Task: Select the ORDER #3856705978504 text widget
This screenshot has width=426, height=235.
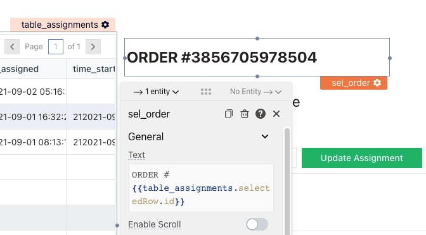Action: pos(257,57)
